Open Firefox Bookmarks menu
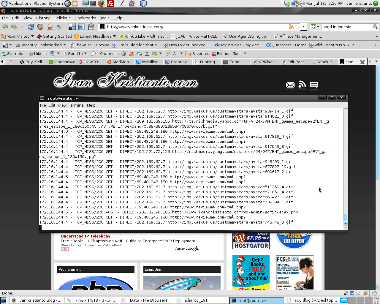The image size is (380, 304). [85, 18]
